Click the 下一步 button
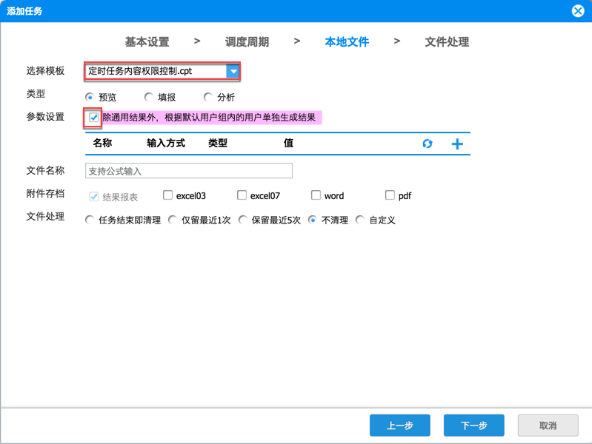 pyautogui.click(x=474, y=425)
